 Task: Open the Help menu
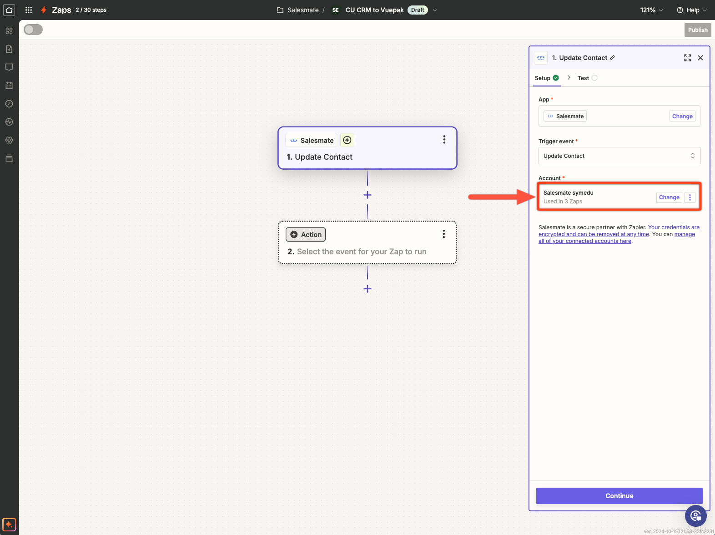tap(691, 10)
